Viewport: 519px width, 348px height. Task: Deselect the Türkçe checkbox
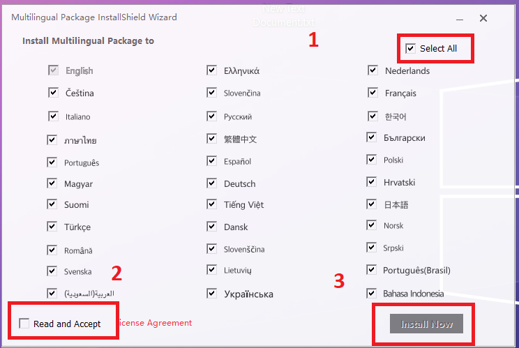pyautogui.click(x=52, y=227)
